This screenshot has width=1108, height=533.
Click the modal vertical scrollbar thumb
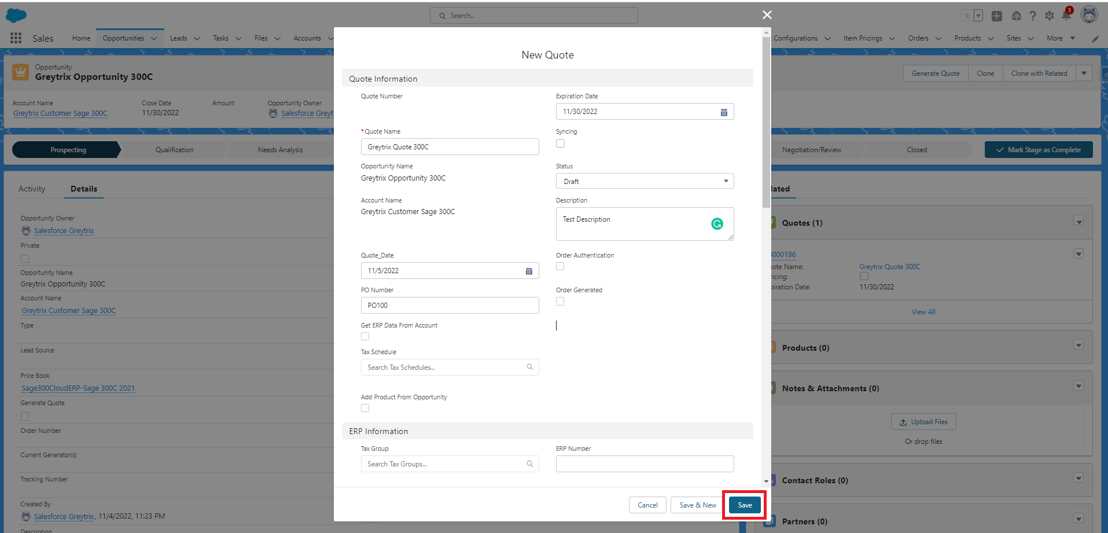click(767, 122)
